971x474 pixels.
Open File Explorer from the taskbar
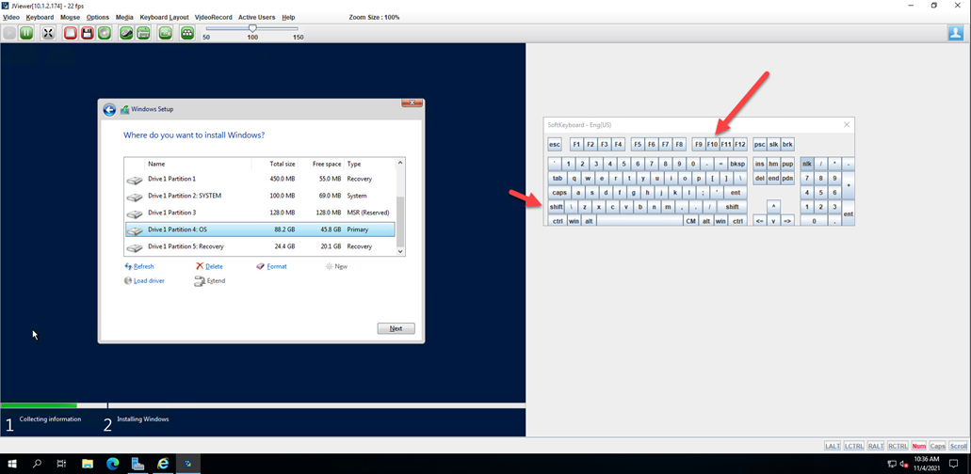coord(88,463)
